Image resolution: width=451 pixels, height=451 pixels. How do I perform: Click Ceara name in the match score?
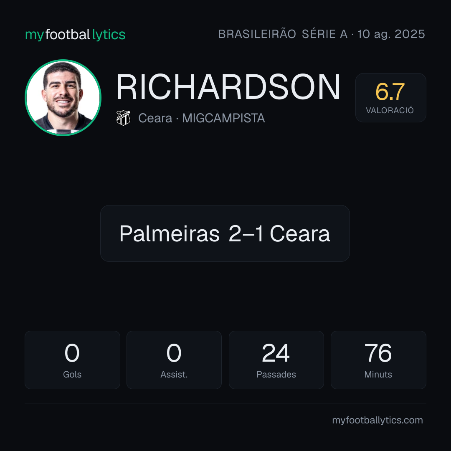point(300,233)
